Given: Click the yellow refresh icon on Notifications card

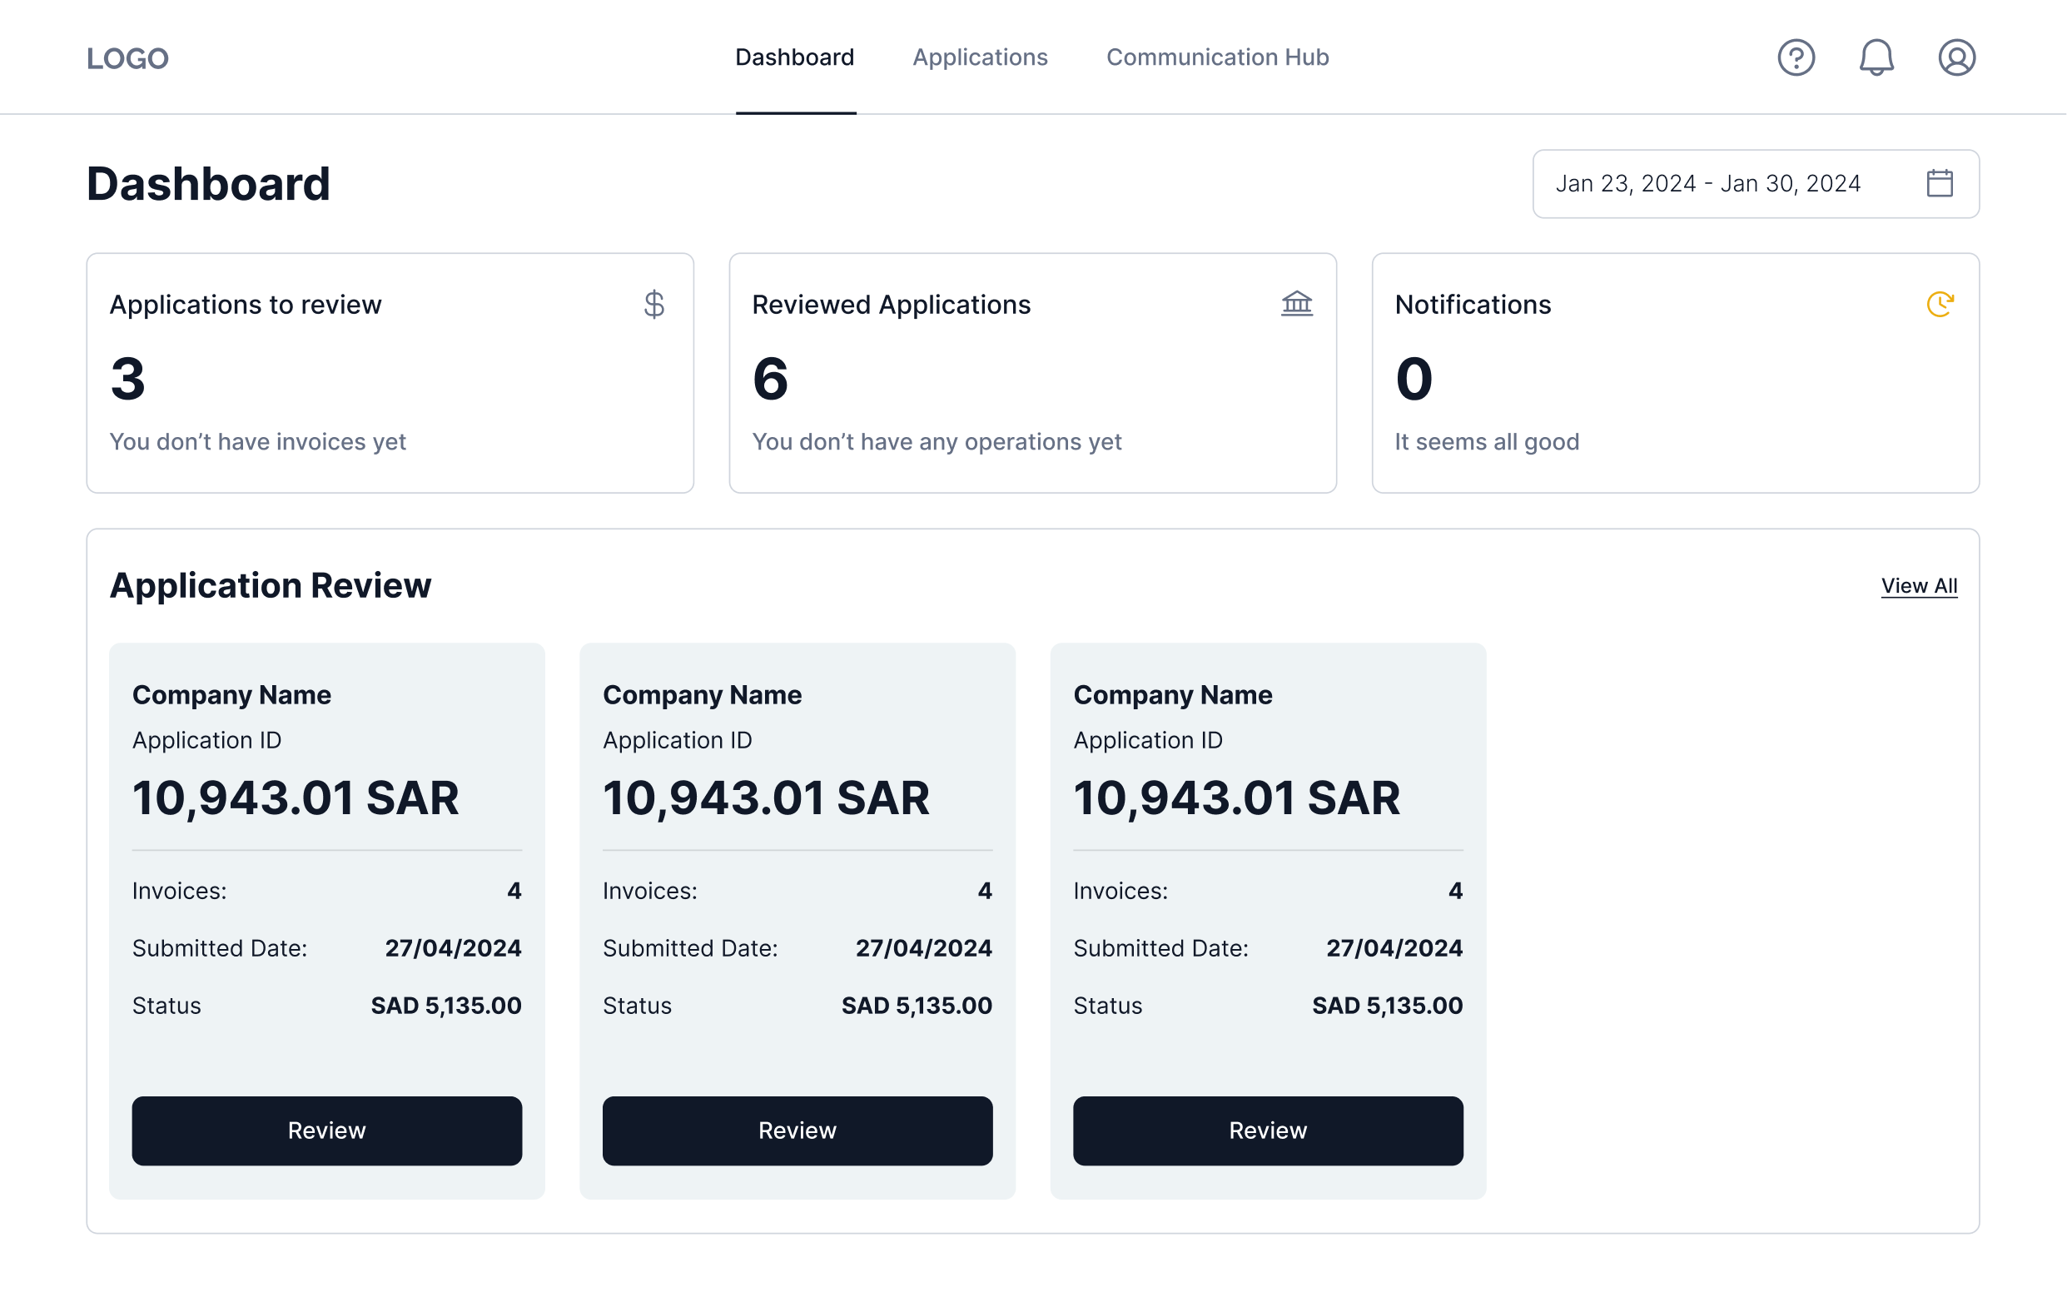Looking at the screenshot, I should tap(1941, 303).
